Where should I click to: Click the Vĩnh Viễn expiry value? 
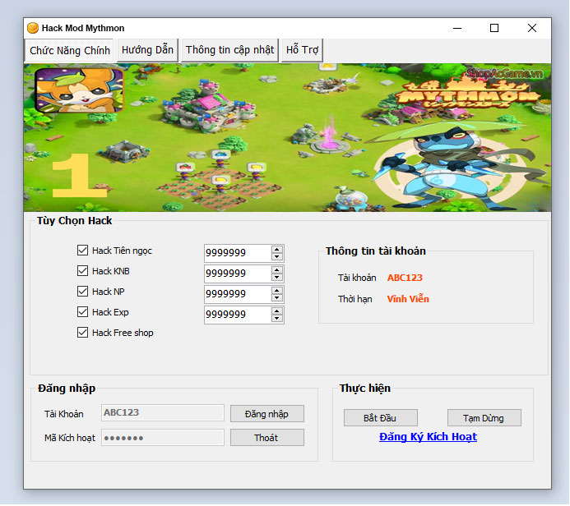[x=408, y=299]
